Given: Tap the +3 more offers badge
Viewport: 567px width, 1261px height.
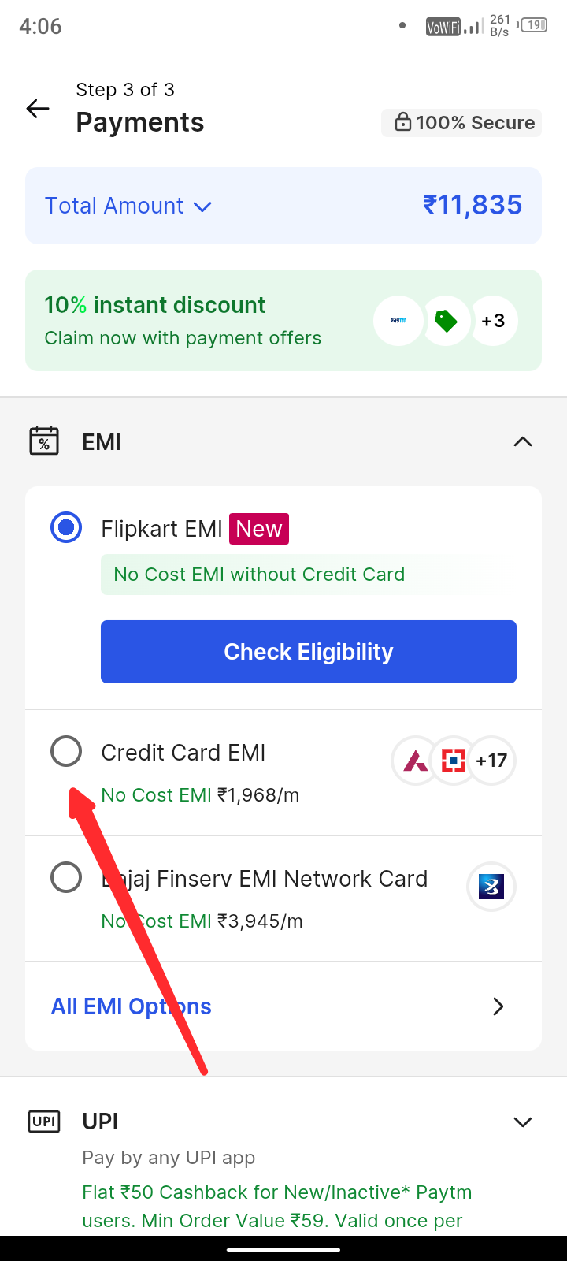Looking at the screenshot, I should pos(494,321).
